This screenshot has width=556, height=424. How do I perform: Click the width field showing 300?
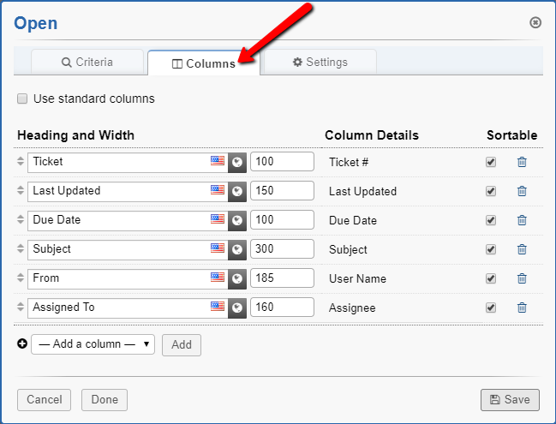point(282,249)
